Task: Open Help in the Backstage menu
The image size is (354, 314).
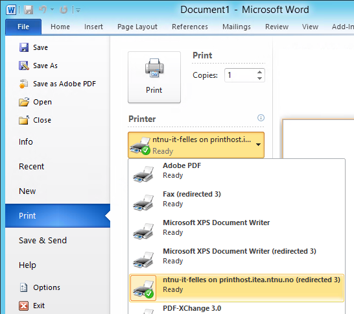Action: click(58, 265)
